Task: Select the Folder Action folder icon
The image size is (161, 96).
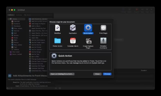Action: point(57,41)
